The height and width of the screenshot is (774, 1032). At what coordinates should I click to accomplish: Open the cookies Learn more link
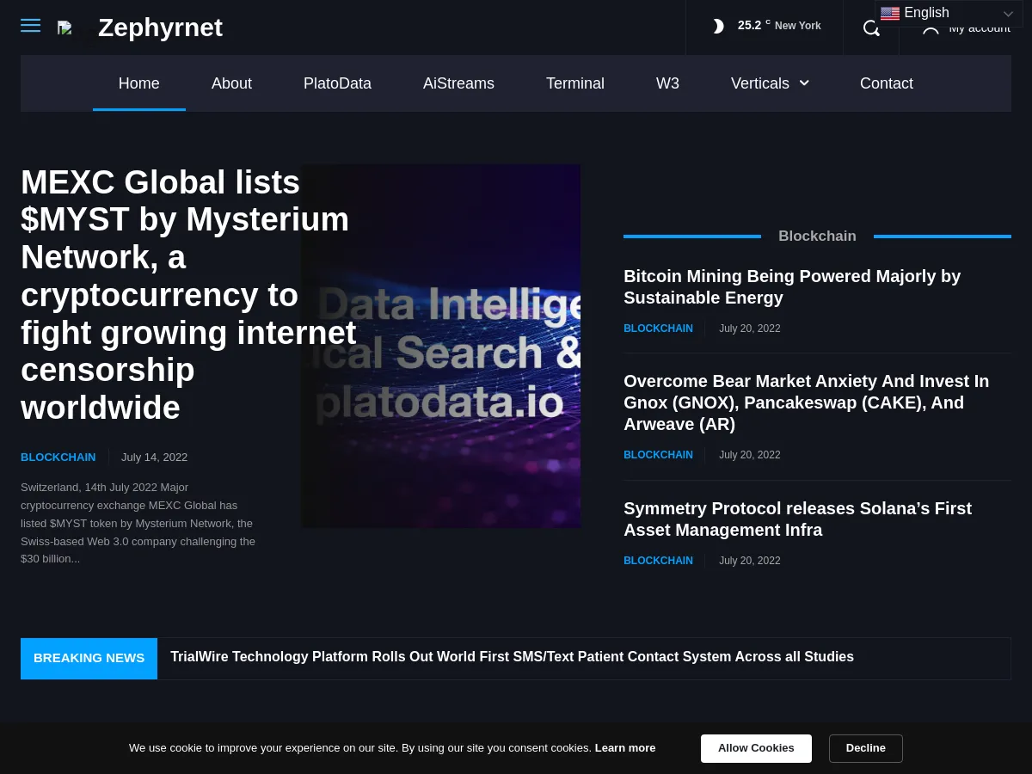point(624,747)
